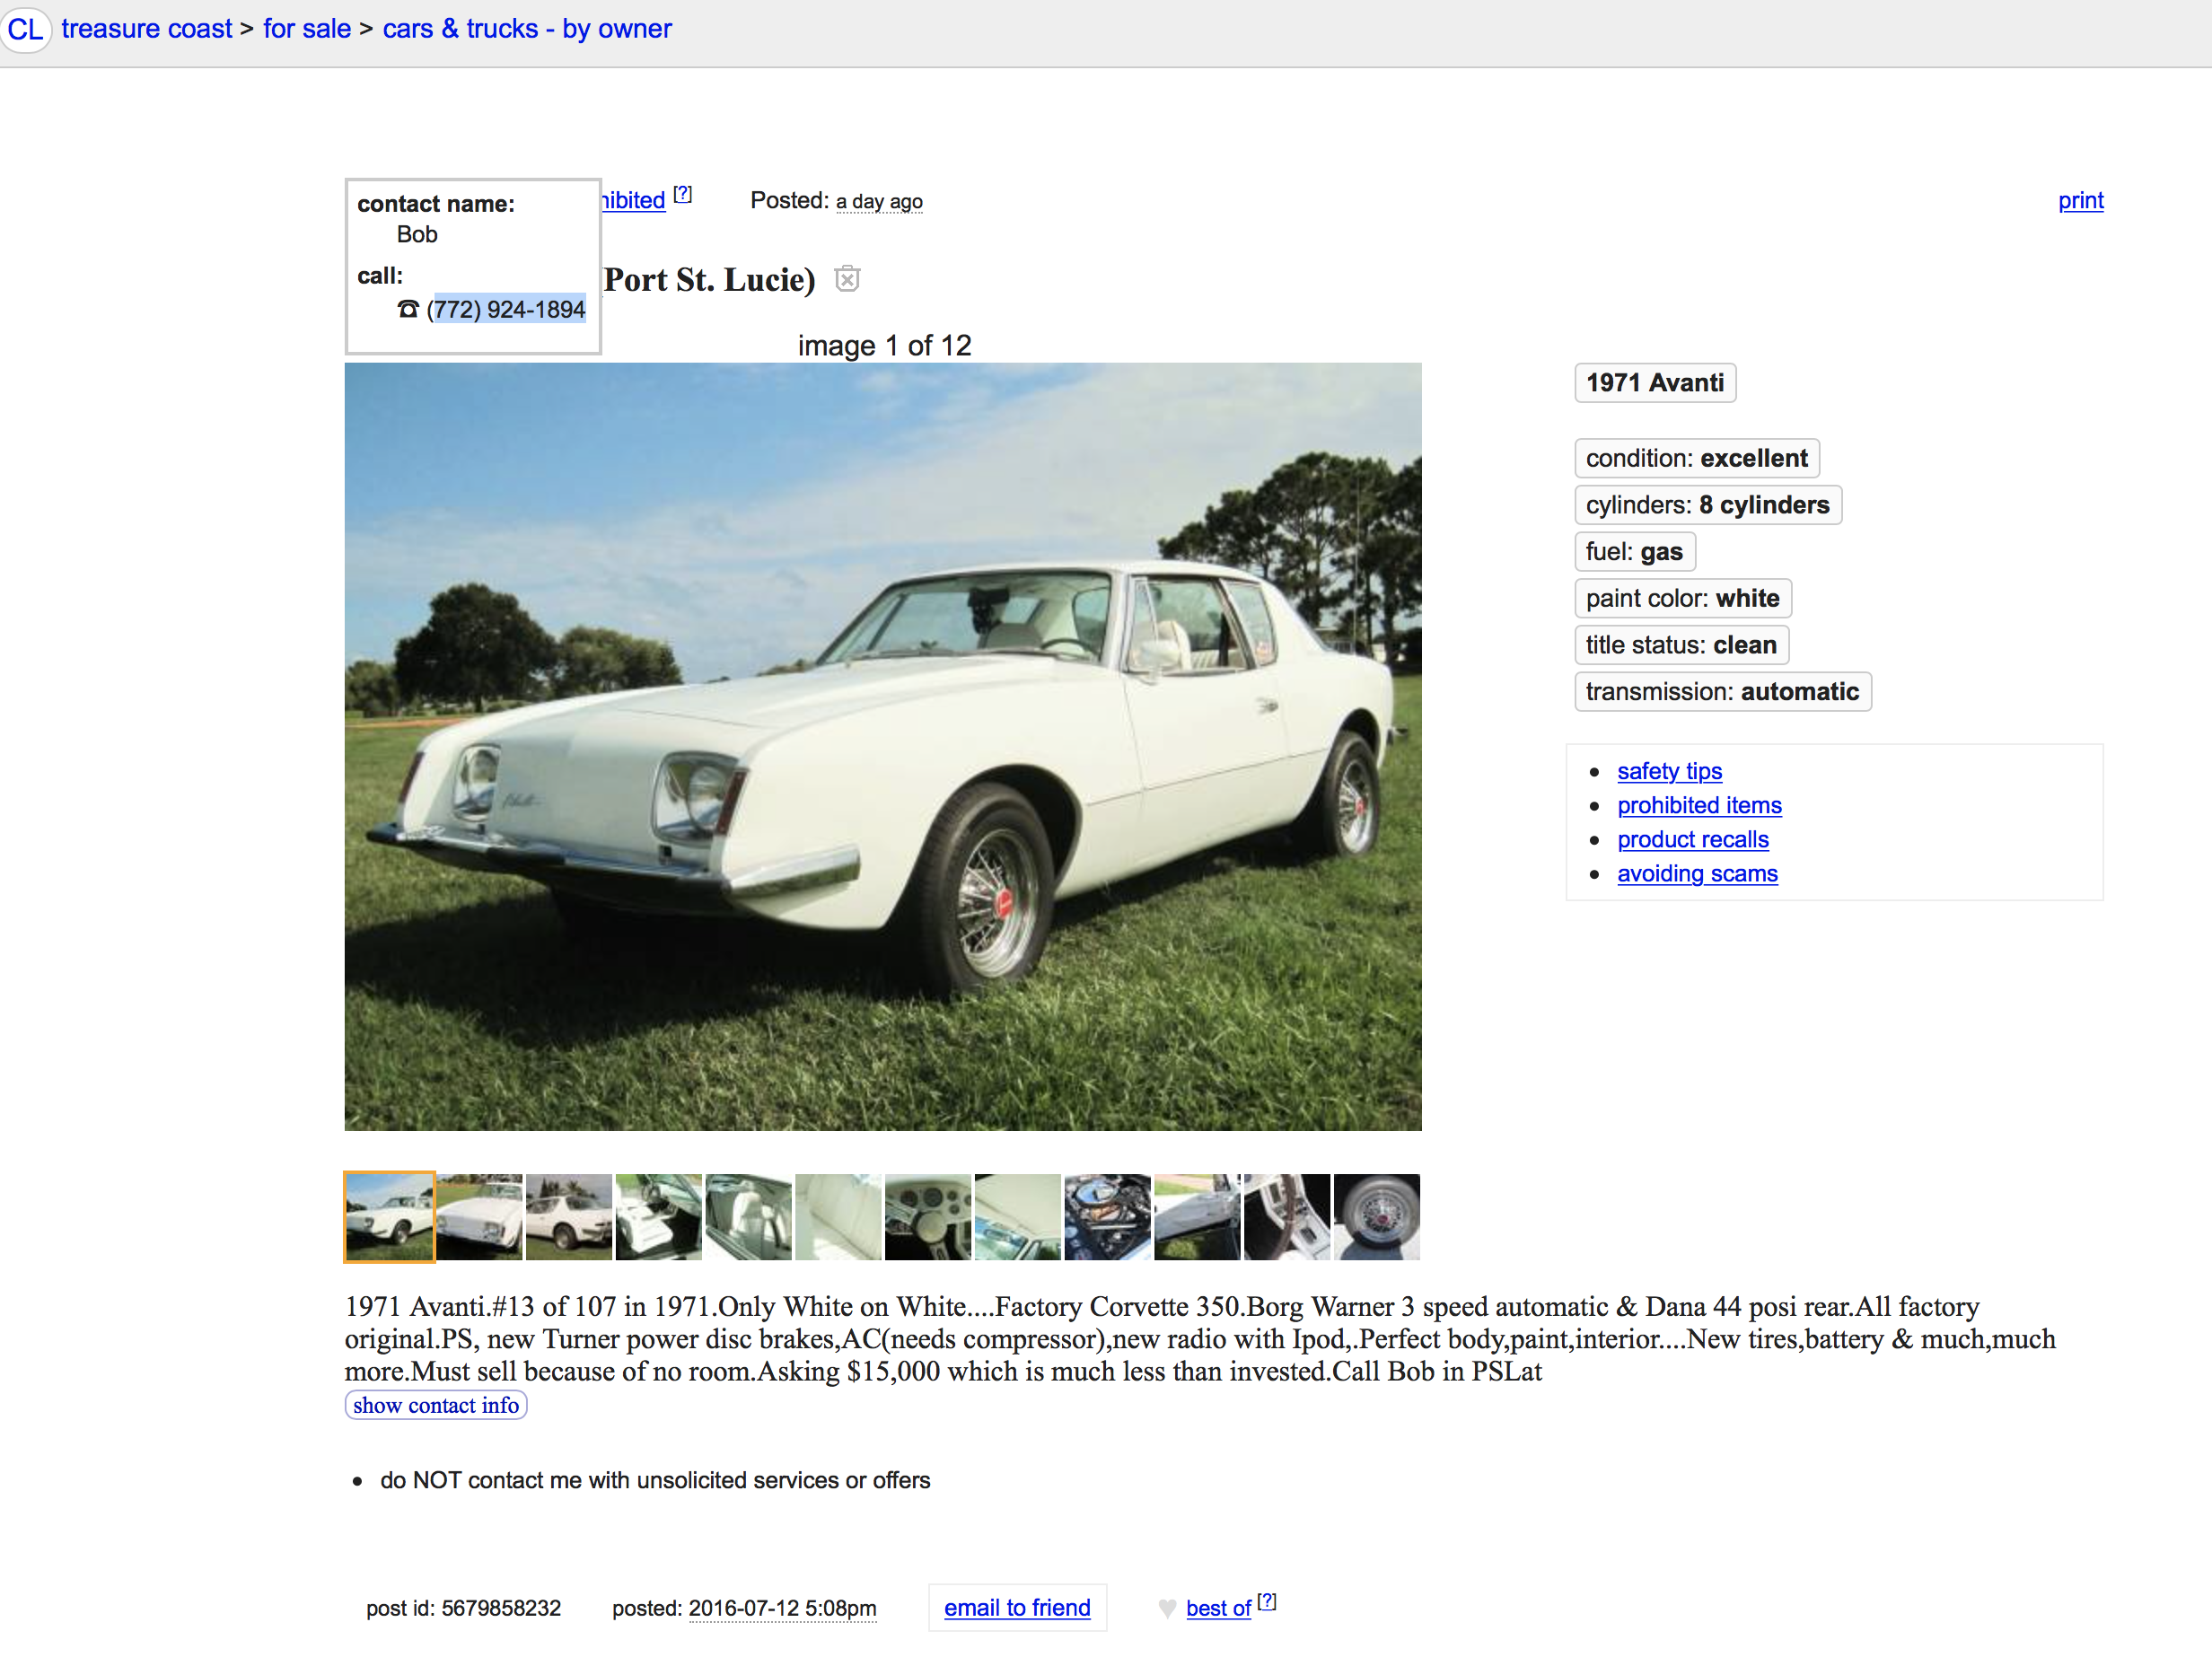Open the treasure coast breadcrumb link

[x=147, y=29]
